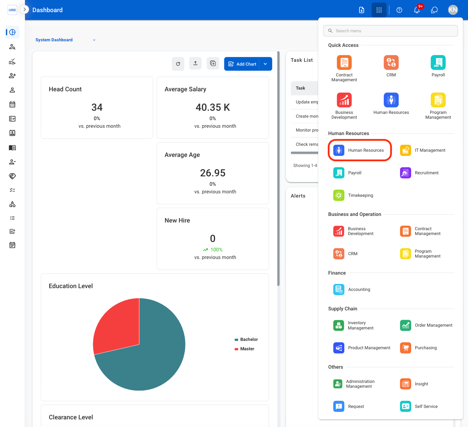
Task: Open Request item
Action: coord(349,407)
